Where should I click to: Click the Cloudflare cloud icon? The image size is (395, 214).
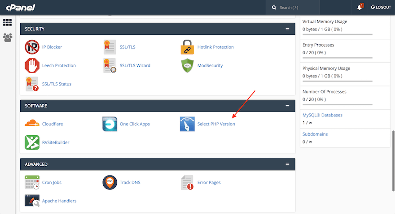click(x=32, y=124)
